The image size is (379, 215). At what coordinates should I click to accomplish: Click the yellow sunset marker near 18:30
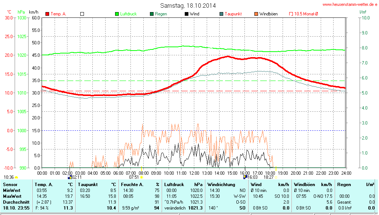click(x=276, y=168)
